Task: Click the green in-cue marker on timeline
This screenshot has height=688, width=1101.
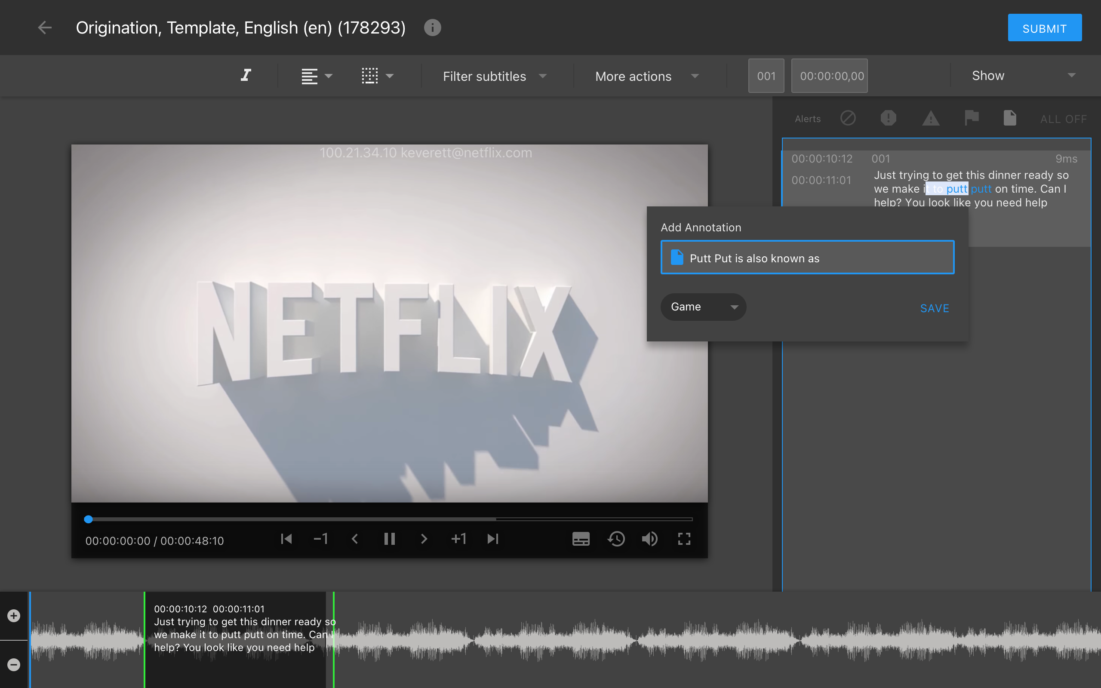Action: (144, 639)
